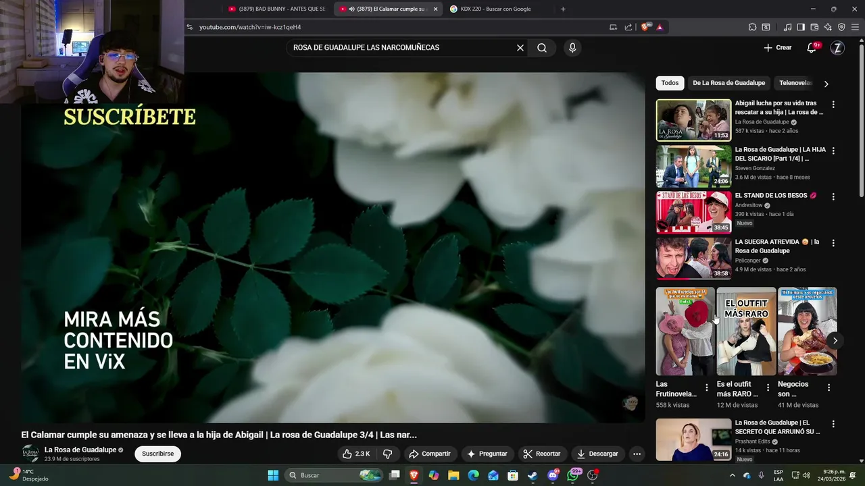Open La Rosa de Guadalupe channel name link
The height and width of the screenshot is (486, 865).
click(80, 450)
